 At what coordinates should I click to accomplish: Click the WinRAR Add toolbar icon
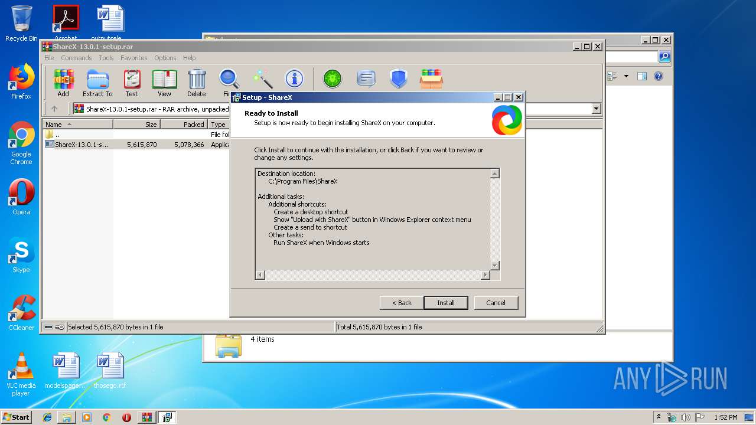point(63,83)
